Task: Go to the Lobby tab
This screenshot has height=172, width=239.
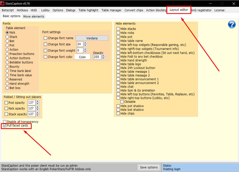Action: (x=45, y=10)
